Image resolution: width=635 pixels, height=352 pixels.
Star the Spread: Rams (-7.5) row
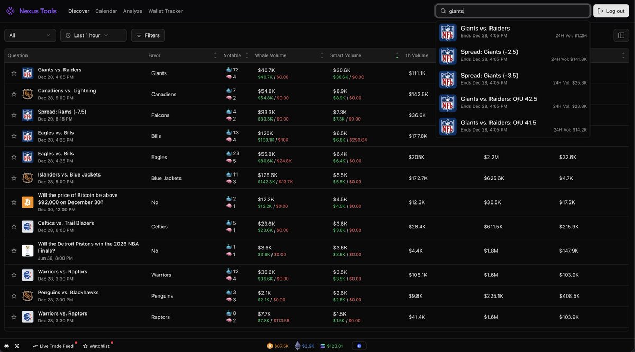pyautogui.click(x=14, y=115)
